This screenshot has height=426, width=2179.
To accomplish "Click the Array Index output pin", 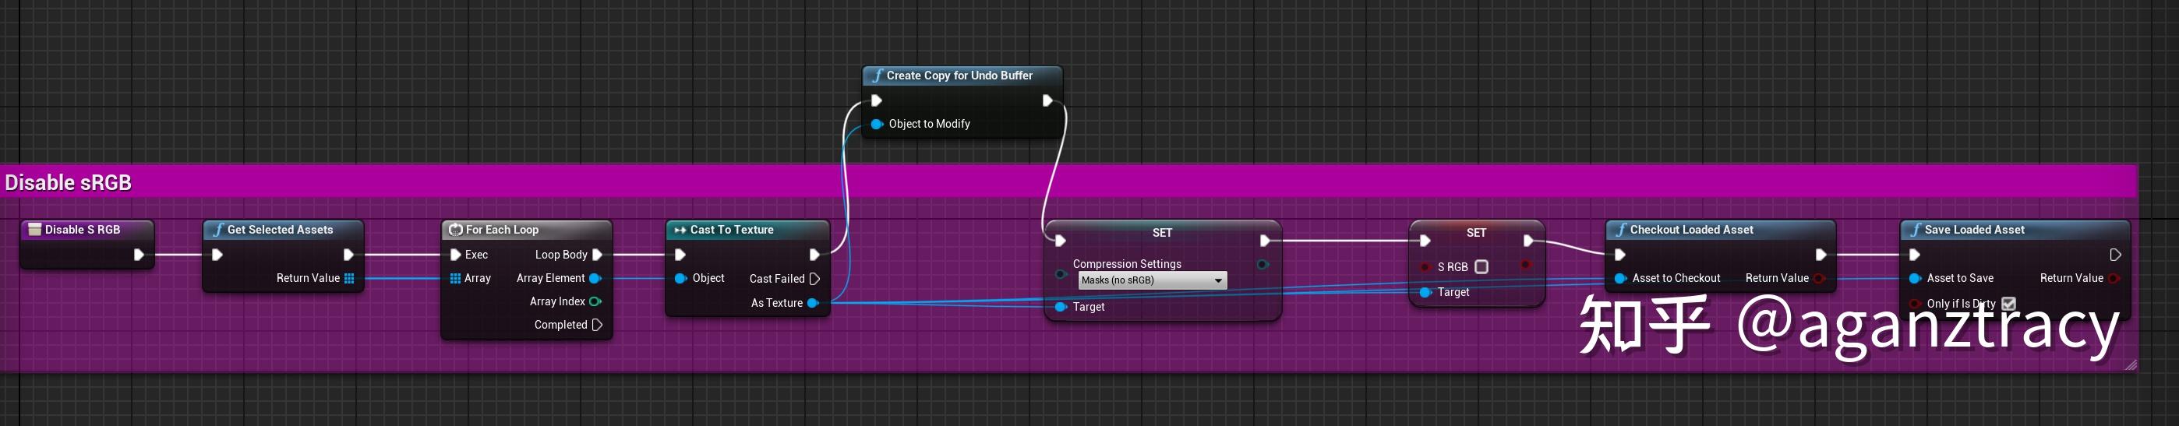I will click(595, 301).
